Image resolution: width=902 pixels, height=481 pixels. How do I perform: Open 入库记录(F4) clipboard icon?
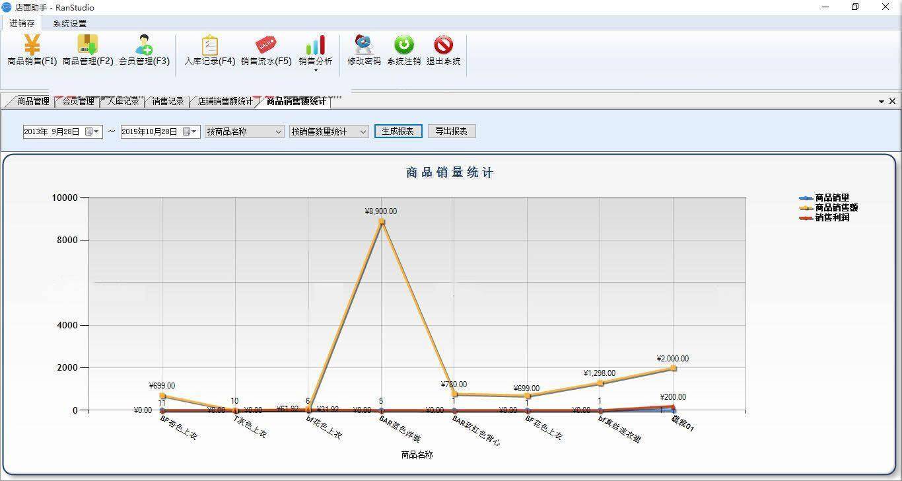(x=209, y=46)
